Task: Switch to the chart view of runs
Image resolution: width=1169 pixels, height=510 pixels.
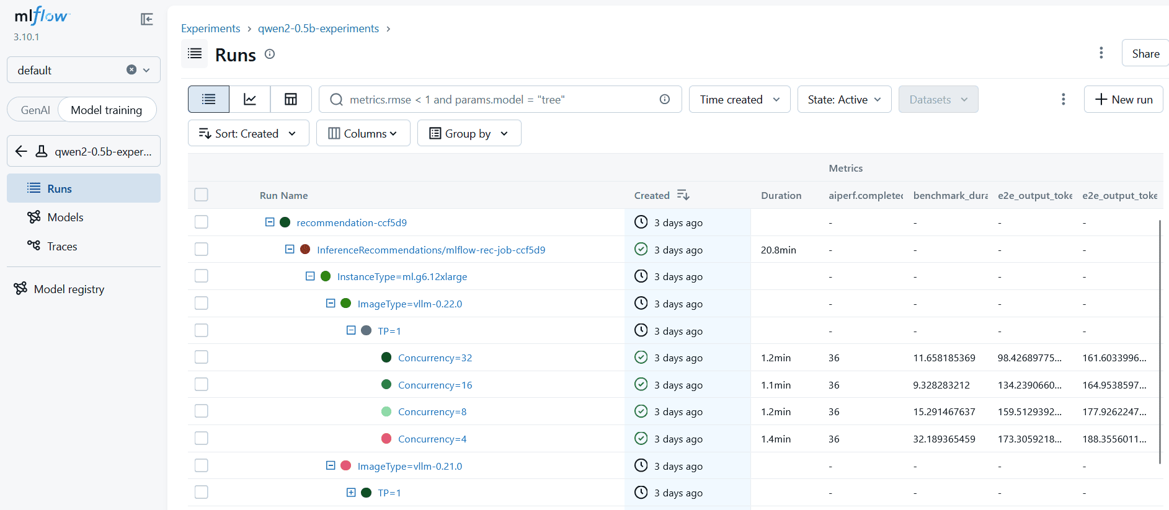Action: [x=250, y=99]
